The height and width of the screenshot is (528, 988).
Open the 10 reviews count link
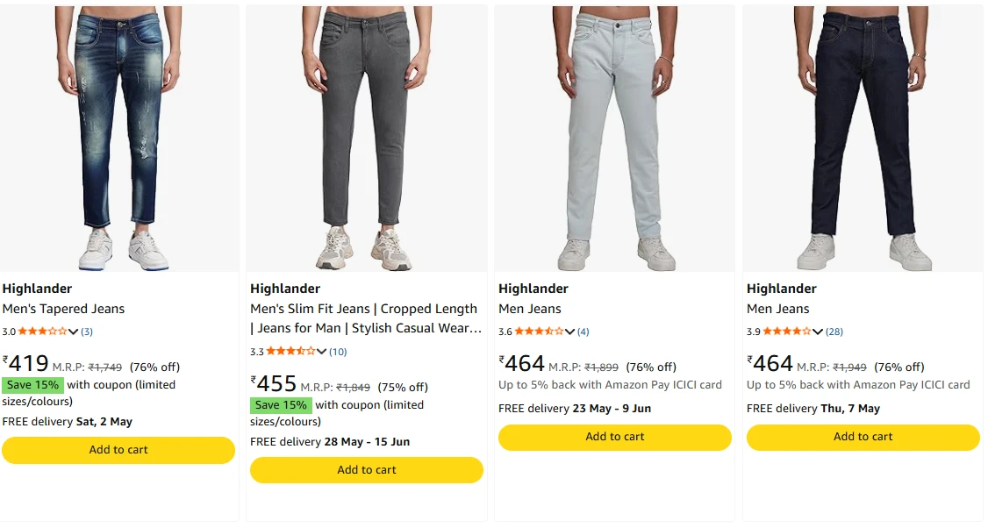pyautogui.click(x=338, y=352)
